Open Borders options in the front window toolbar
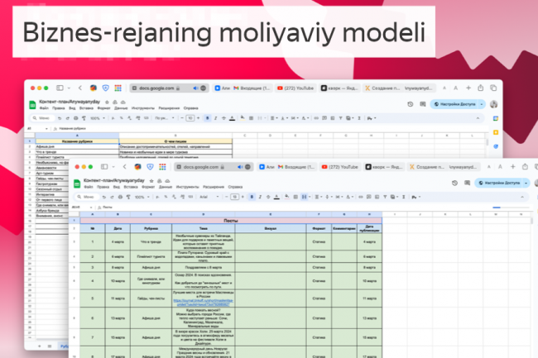 click(x=295, y=197)
